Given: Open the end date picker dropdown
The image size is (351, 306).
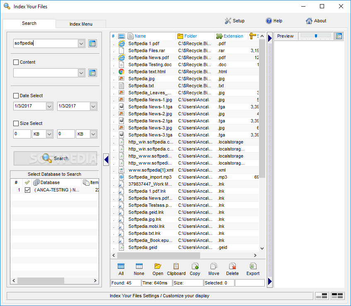Looking at the screenshot, I should point(93,106).
